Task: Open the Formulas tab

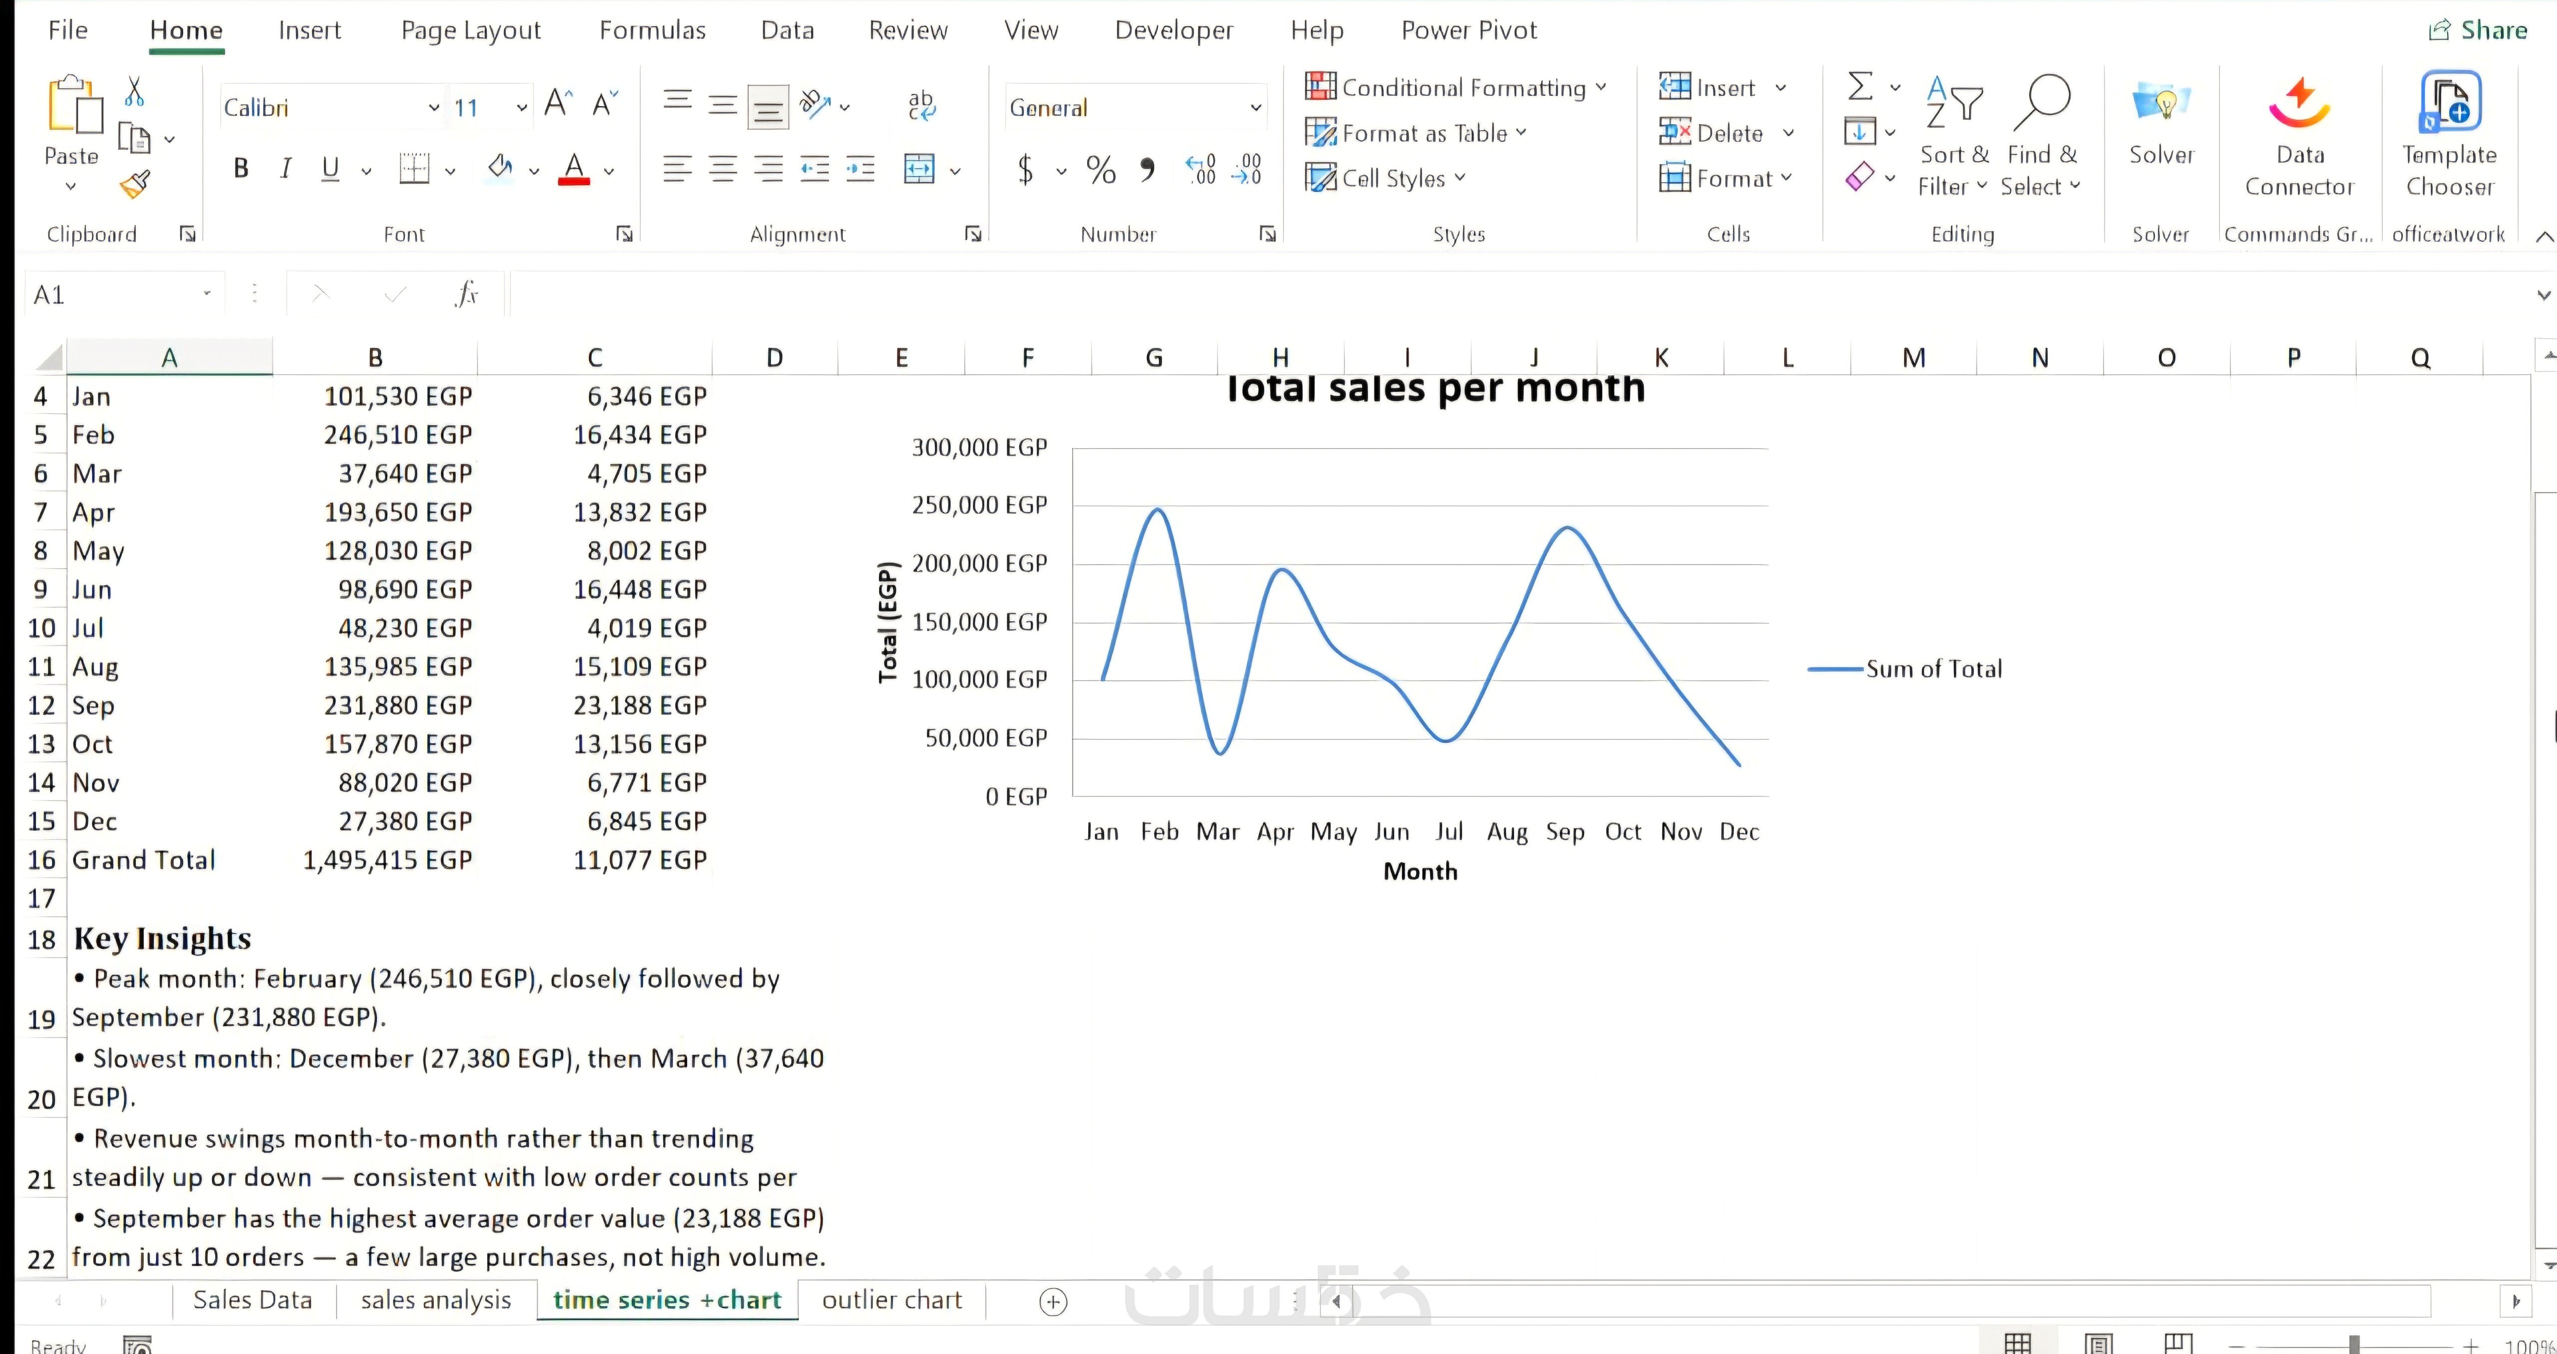Action: pyautogui.click(x=652, y=30)
